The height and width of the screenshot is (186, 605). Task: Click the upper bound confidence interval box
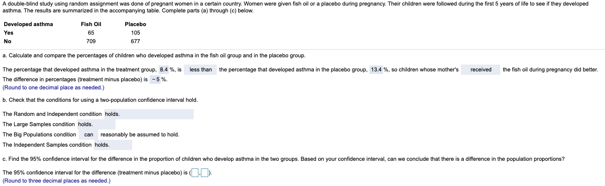tap(205, 173)
